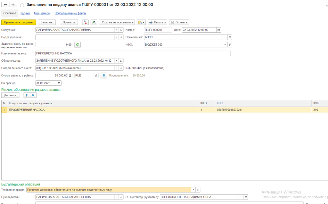
Task: Refresh the previous advances debt amount
Action: [77, 45]
